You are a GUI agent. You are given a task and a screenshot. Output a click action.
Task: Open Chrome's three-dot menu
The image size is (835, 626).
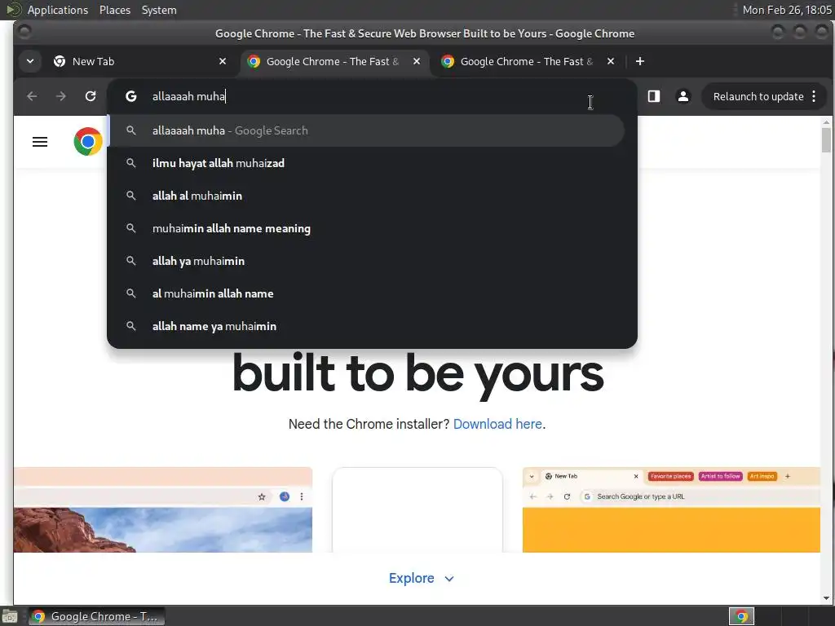(x=814, y=96)
